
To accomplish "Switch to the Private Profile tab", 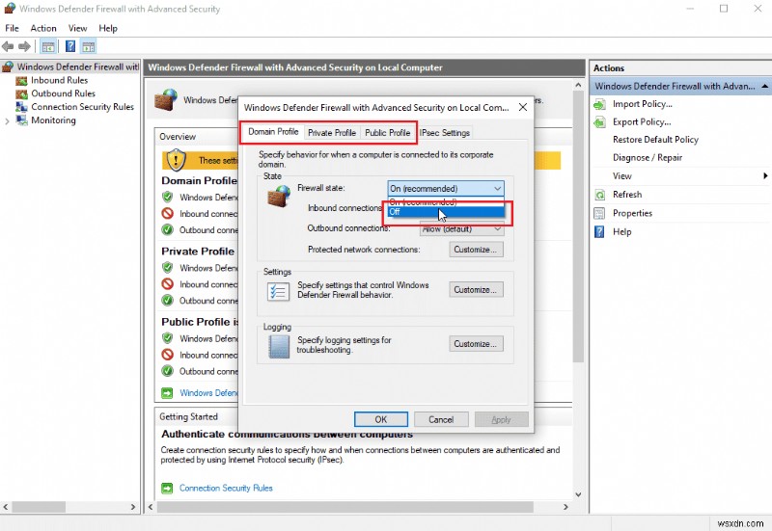I will [x=332, y=133].
